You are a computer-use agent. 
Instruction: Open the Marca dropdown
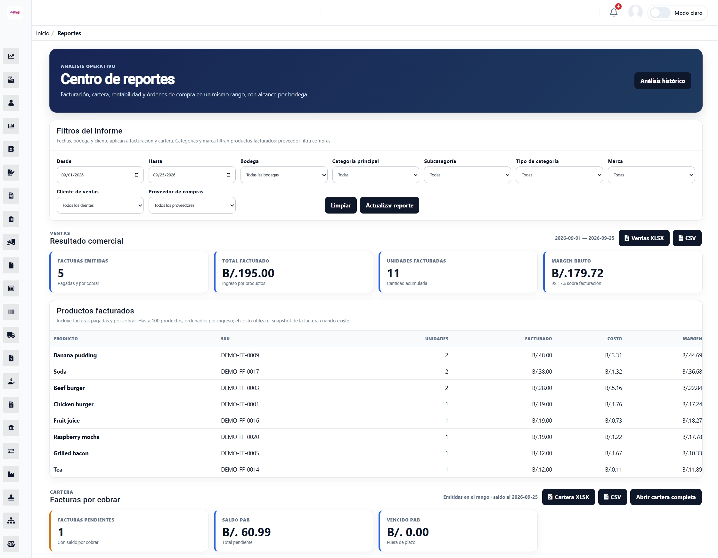[651, 175]
